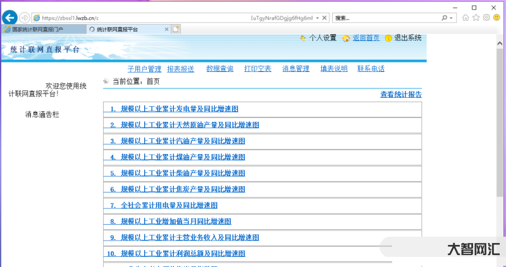Click the search magnifier icon
The image size is (506, 267).
(x=444, y=18)
